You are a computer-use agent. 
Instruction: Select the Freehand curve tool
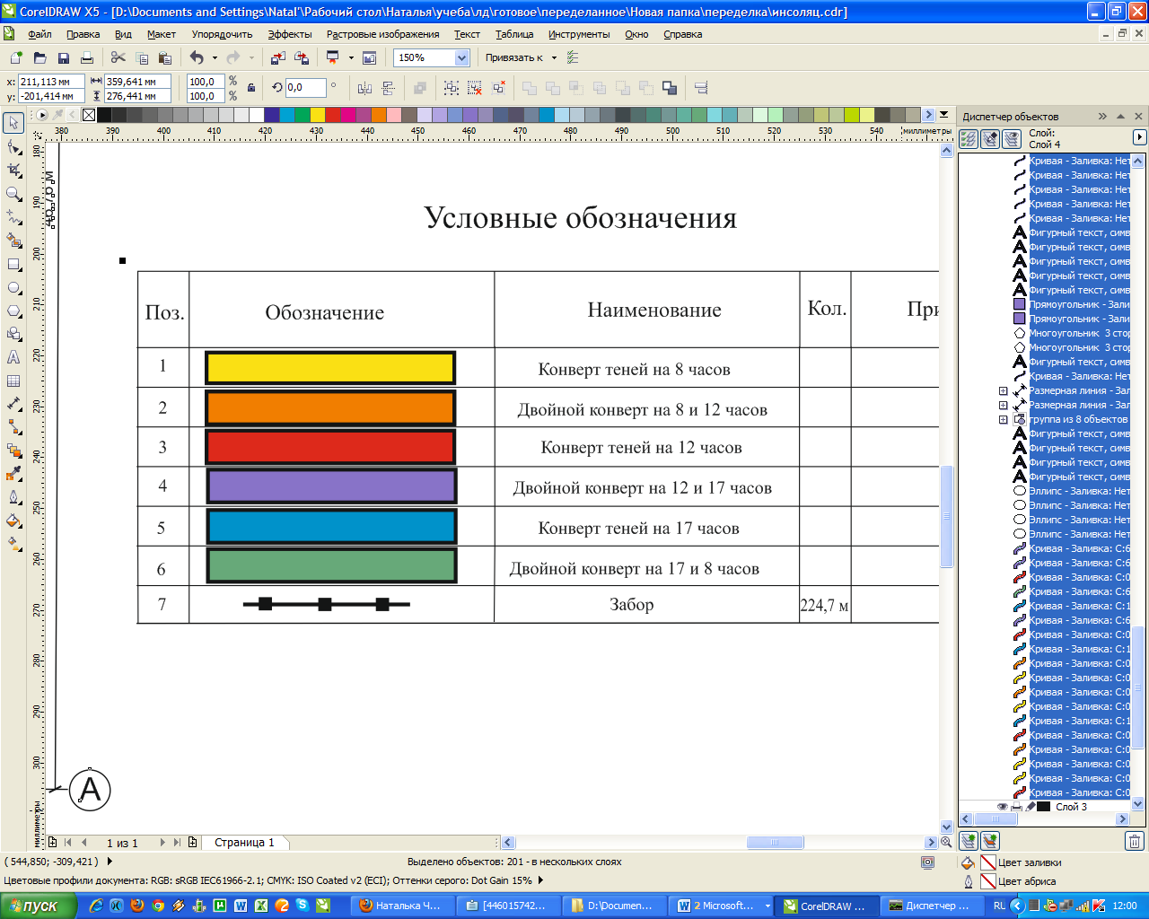pyautogui.click(x=13, y=217)
